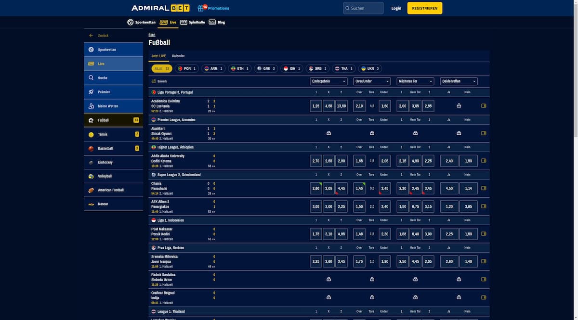This screenshot has height=320, width=578.
Task: Select Sportwetten in the sidebar
Action: pyautogui.click(x=113, y=50)
